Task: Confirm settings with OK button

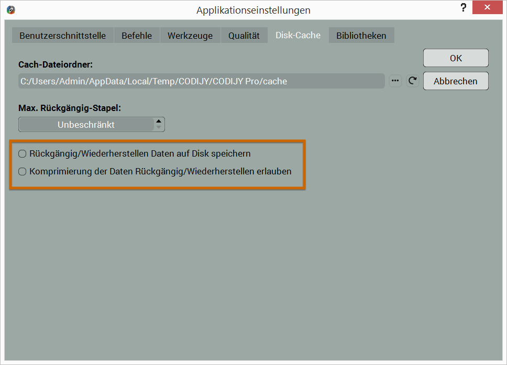Action: 456,58
